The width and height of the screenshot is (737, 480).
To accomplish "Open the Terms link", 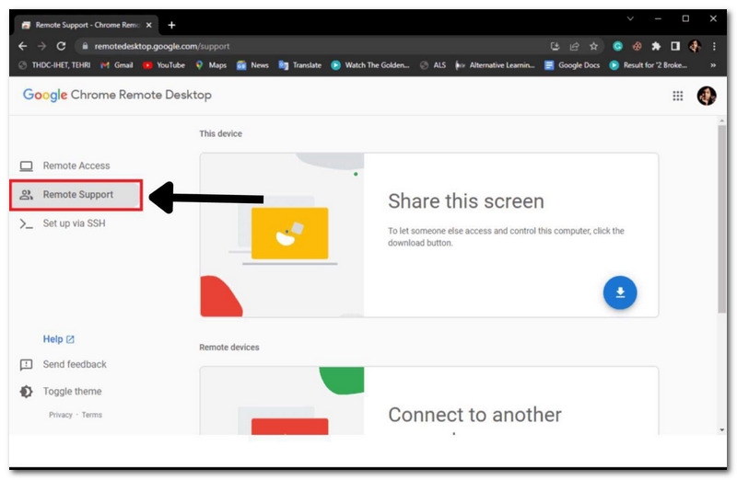I will point(91,415).
